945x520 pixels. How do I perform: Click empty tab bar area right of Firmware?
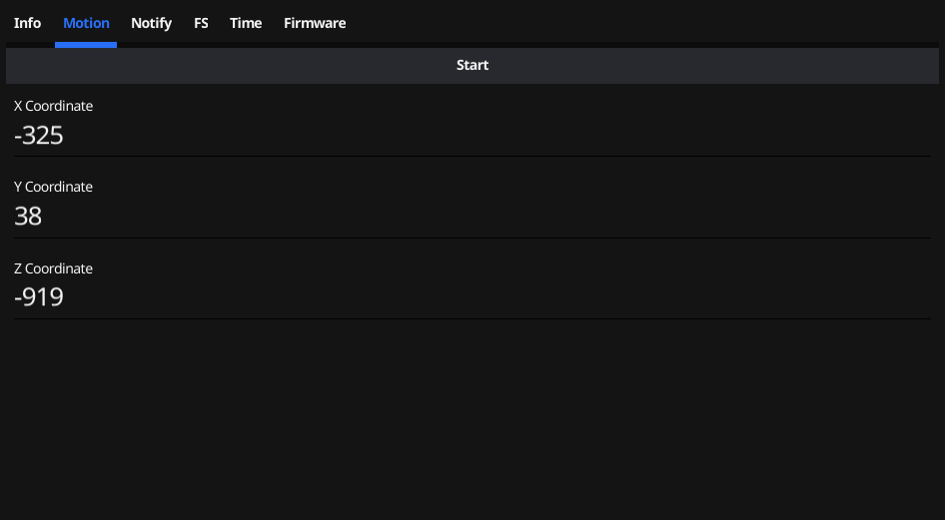[646, 23]
